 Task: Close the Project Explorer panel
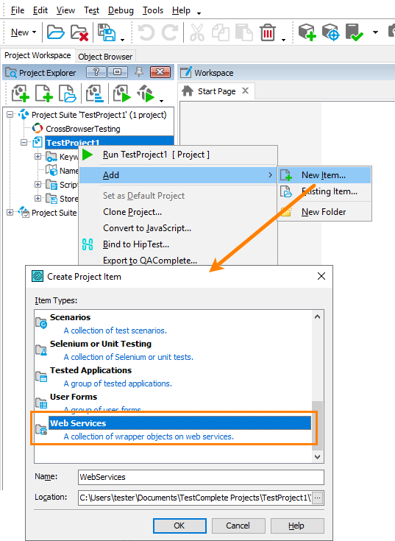click(160, 72)
